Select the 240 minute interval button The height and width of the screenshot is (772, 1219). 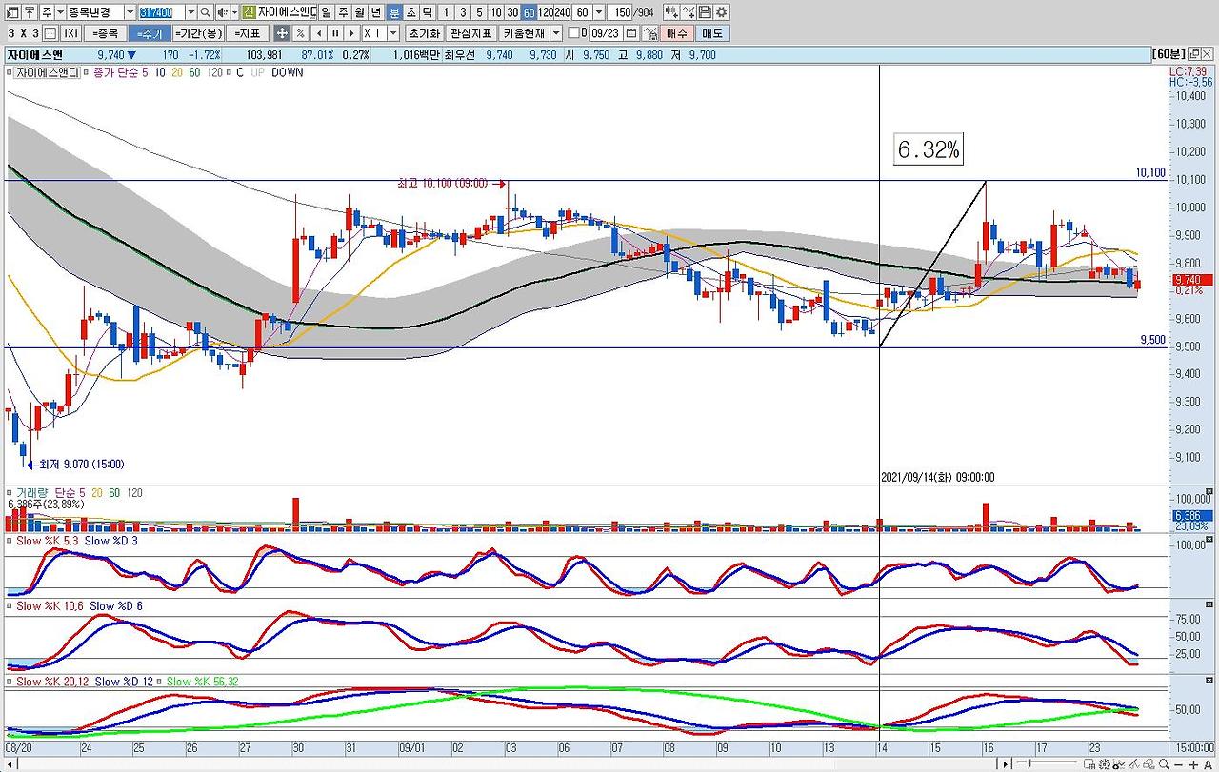(x=562, y=12)
